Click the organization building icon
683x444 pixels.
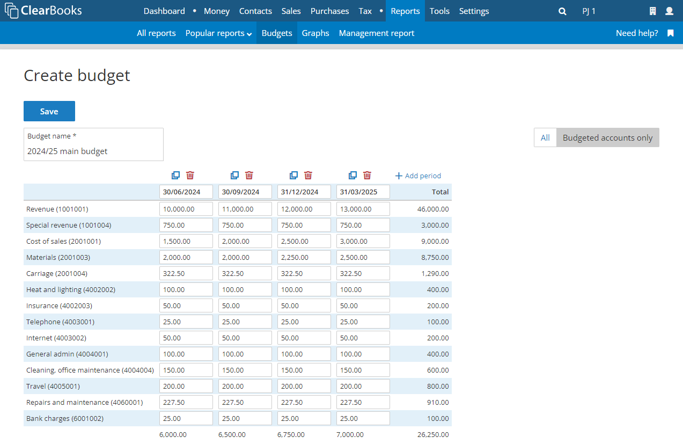pos(653,11)
